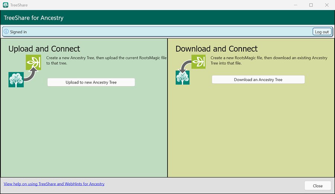Click the RootsMagic tree icon in the Download panel
The width and height of the screenshot is (335, 194).
point(182,78)
